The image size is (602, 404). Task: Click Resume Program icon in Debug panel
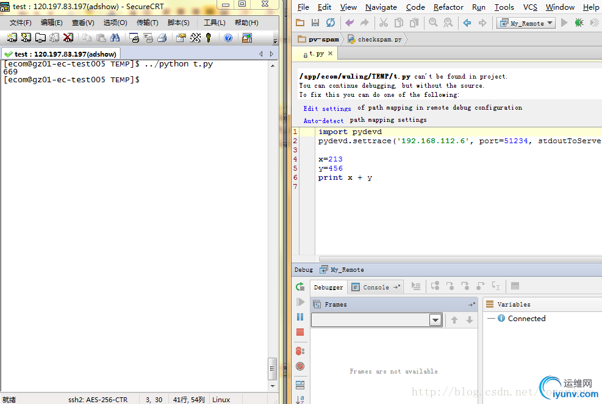pyautogui.click(x=300, y=302)
